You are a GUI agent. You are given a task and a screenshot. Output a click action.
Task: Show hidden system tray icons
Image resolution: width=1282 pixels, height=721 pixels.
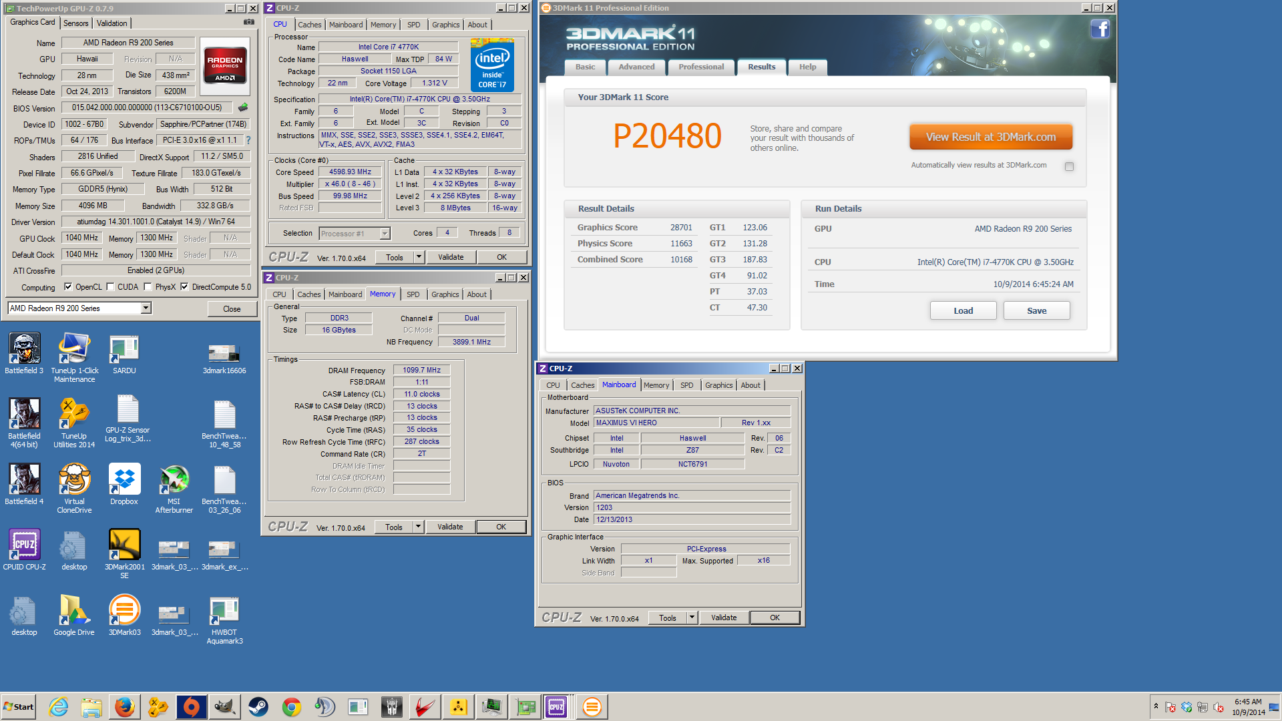(1156, 706)
